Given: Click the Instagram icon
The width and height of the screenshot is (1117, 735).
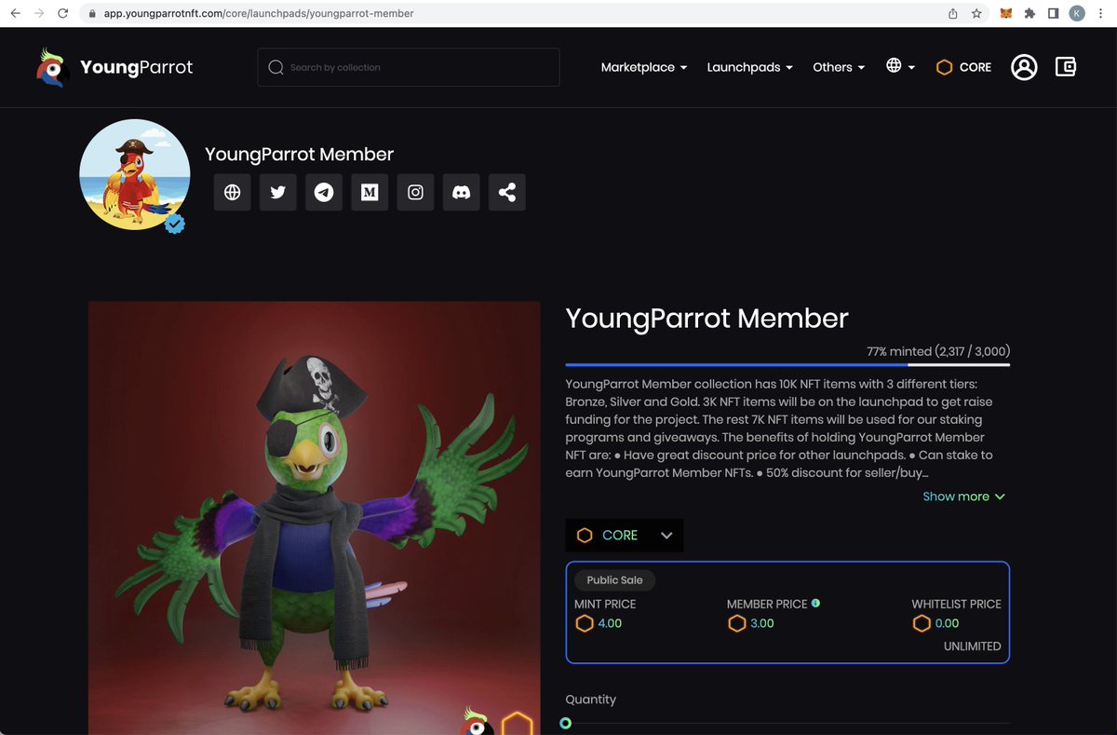Looking at the screenshot, I should pyautogui.click(x=415, y=192).
